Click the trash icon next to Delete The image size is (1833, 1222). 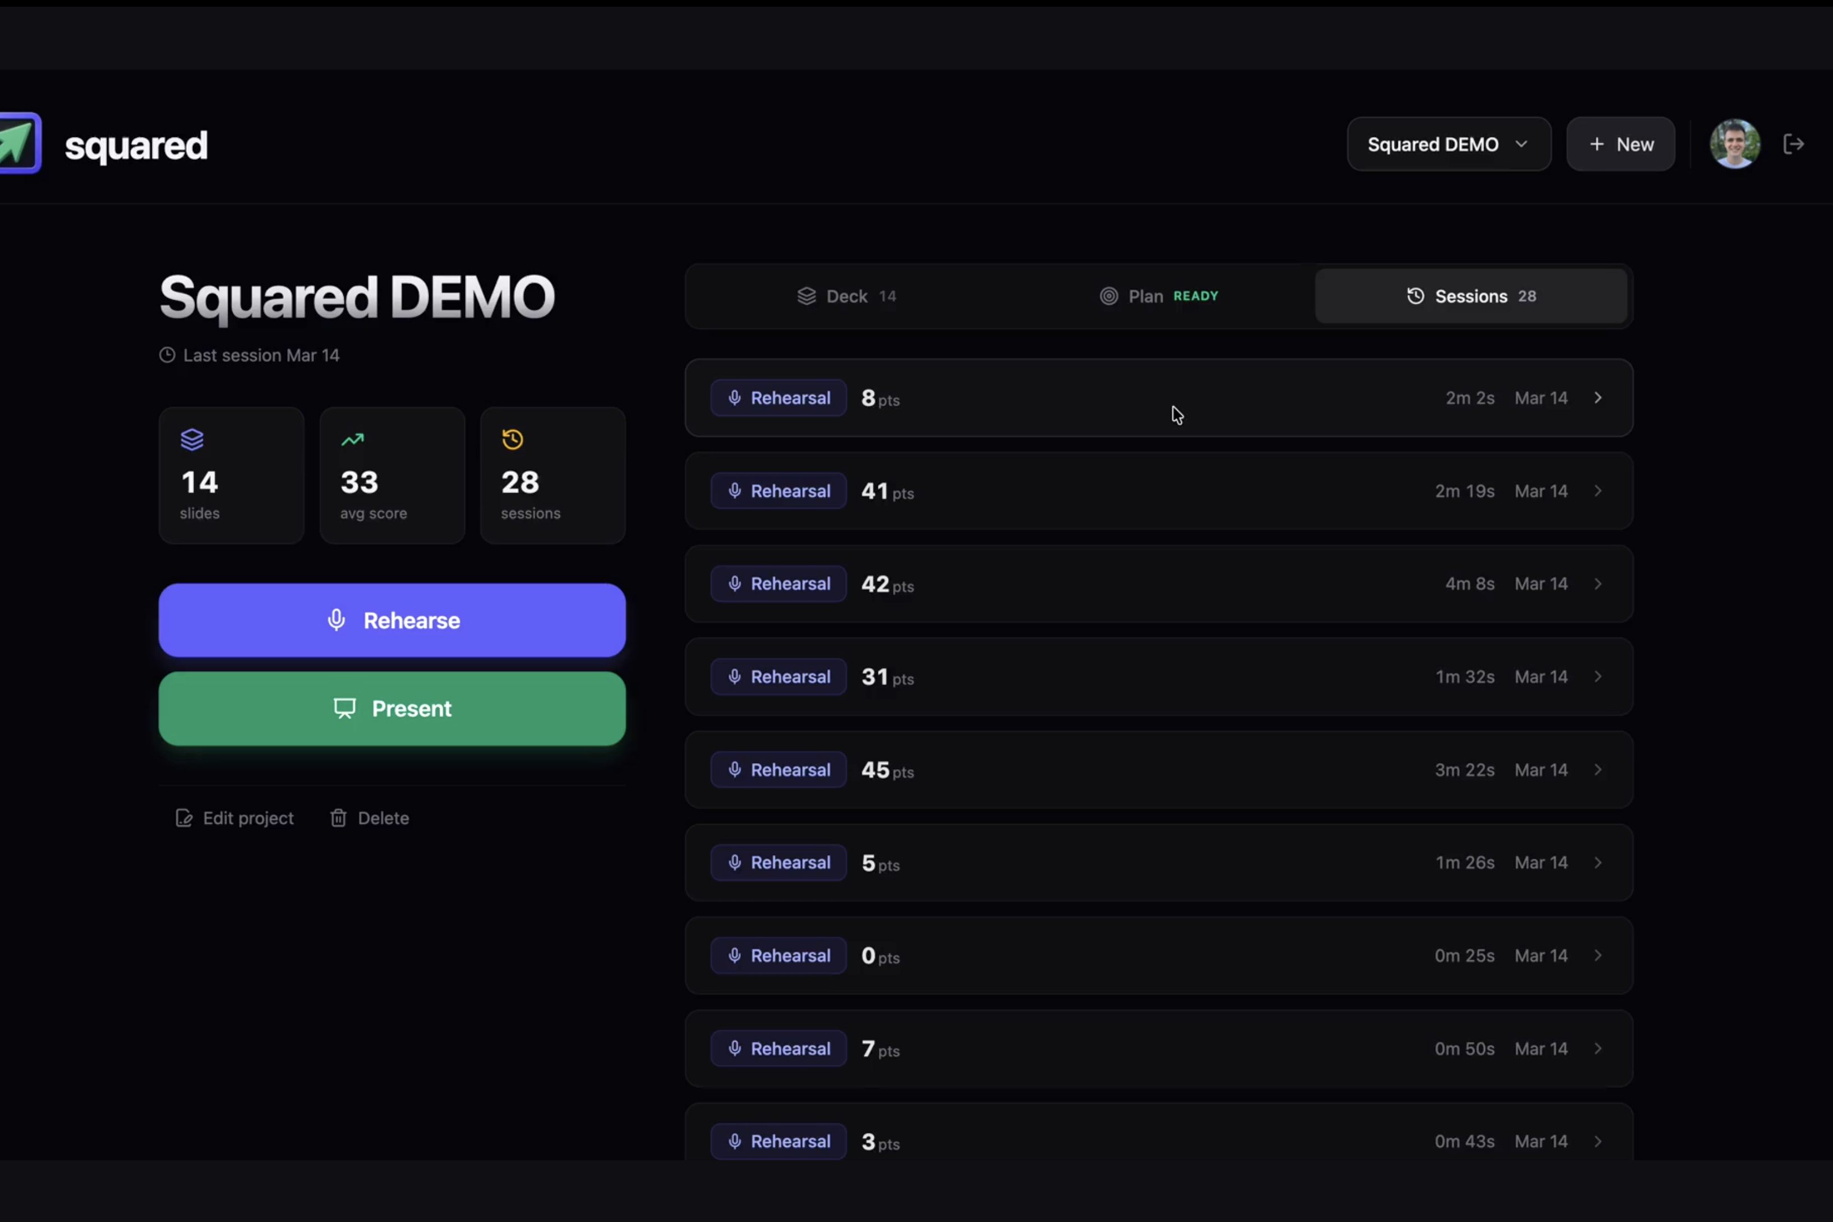[338, 817]
